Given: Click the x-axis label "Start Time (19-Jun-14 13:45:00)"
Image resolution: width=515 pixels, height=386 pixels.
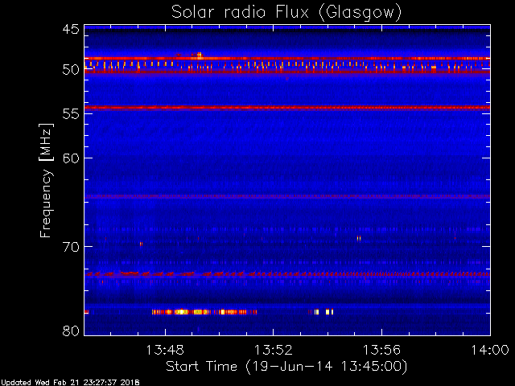Looking at the screenshot, I should (x=286, y=367).
